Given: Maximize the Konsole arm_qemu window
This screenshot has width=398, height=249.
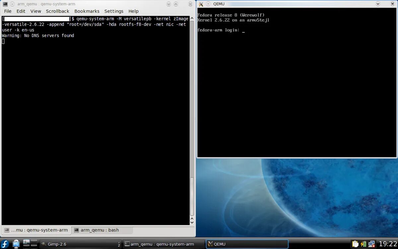Looking at the screenshot, I should [x=176, y=4].
